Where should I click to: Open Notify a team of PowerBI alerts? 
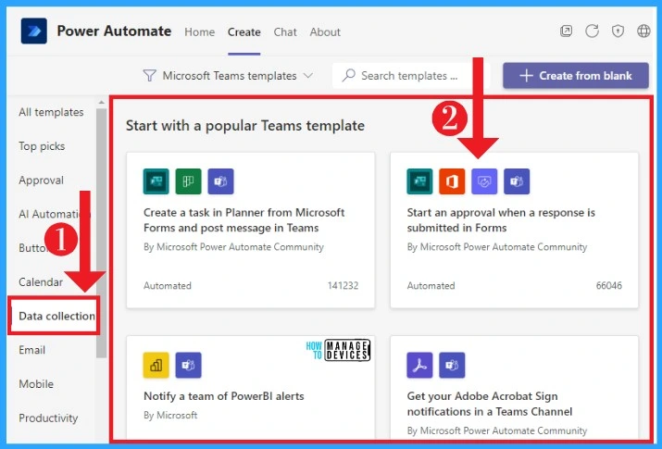point(224,396)
